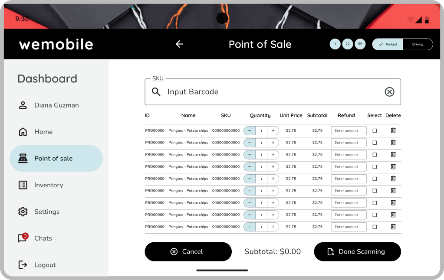Clear barcode input with X icon
444x280 pixels.
tap(389, 92)
